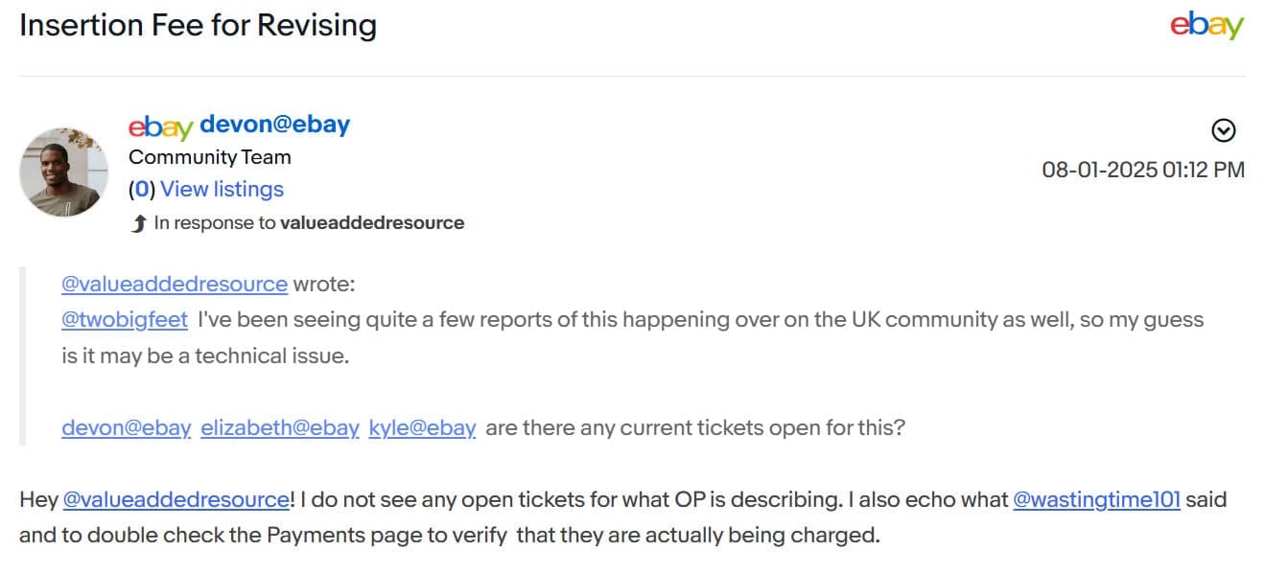Screen dimensions: 1264x573
Task: Click the eBay badge beside devon@ebay username
Action: 160,126
